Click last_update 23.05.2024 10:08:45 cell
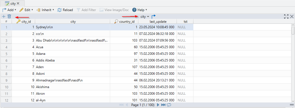 tap(157, 27)
